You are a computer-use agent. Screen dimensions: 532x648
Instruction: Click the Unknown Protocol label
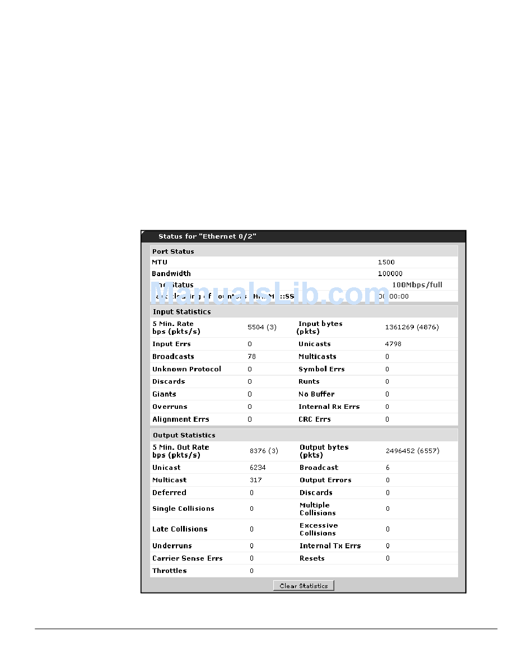point(187,369)
